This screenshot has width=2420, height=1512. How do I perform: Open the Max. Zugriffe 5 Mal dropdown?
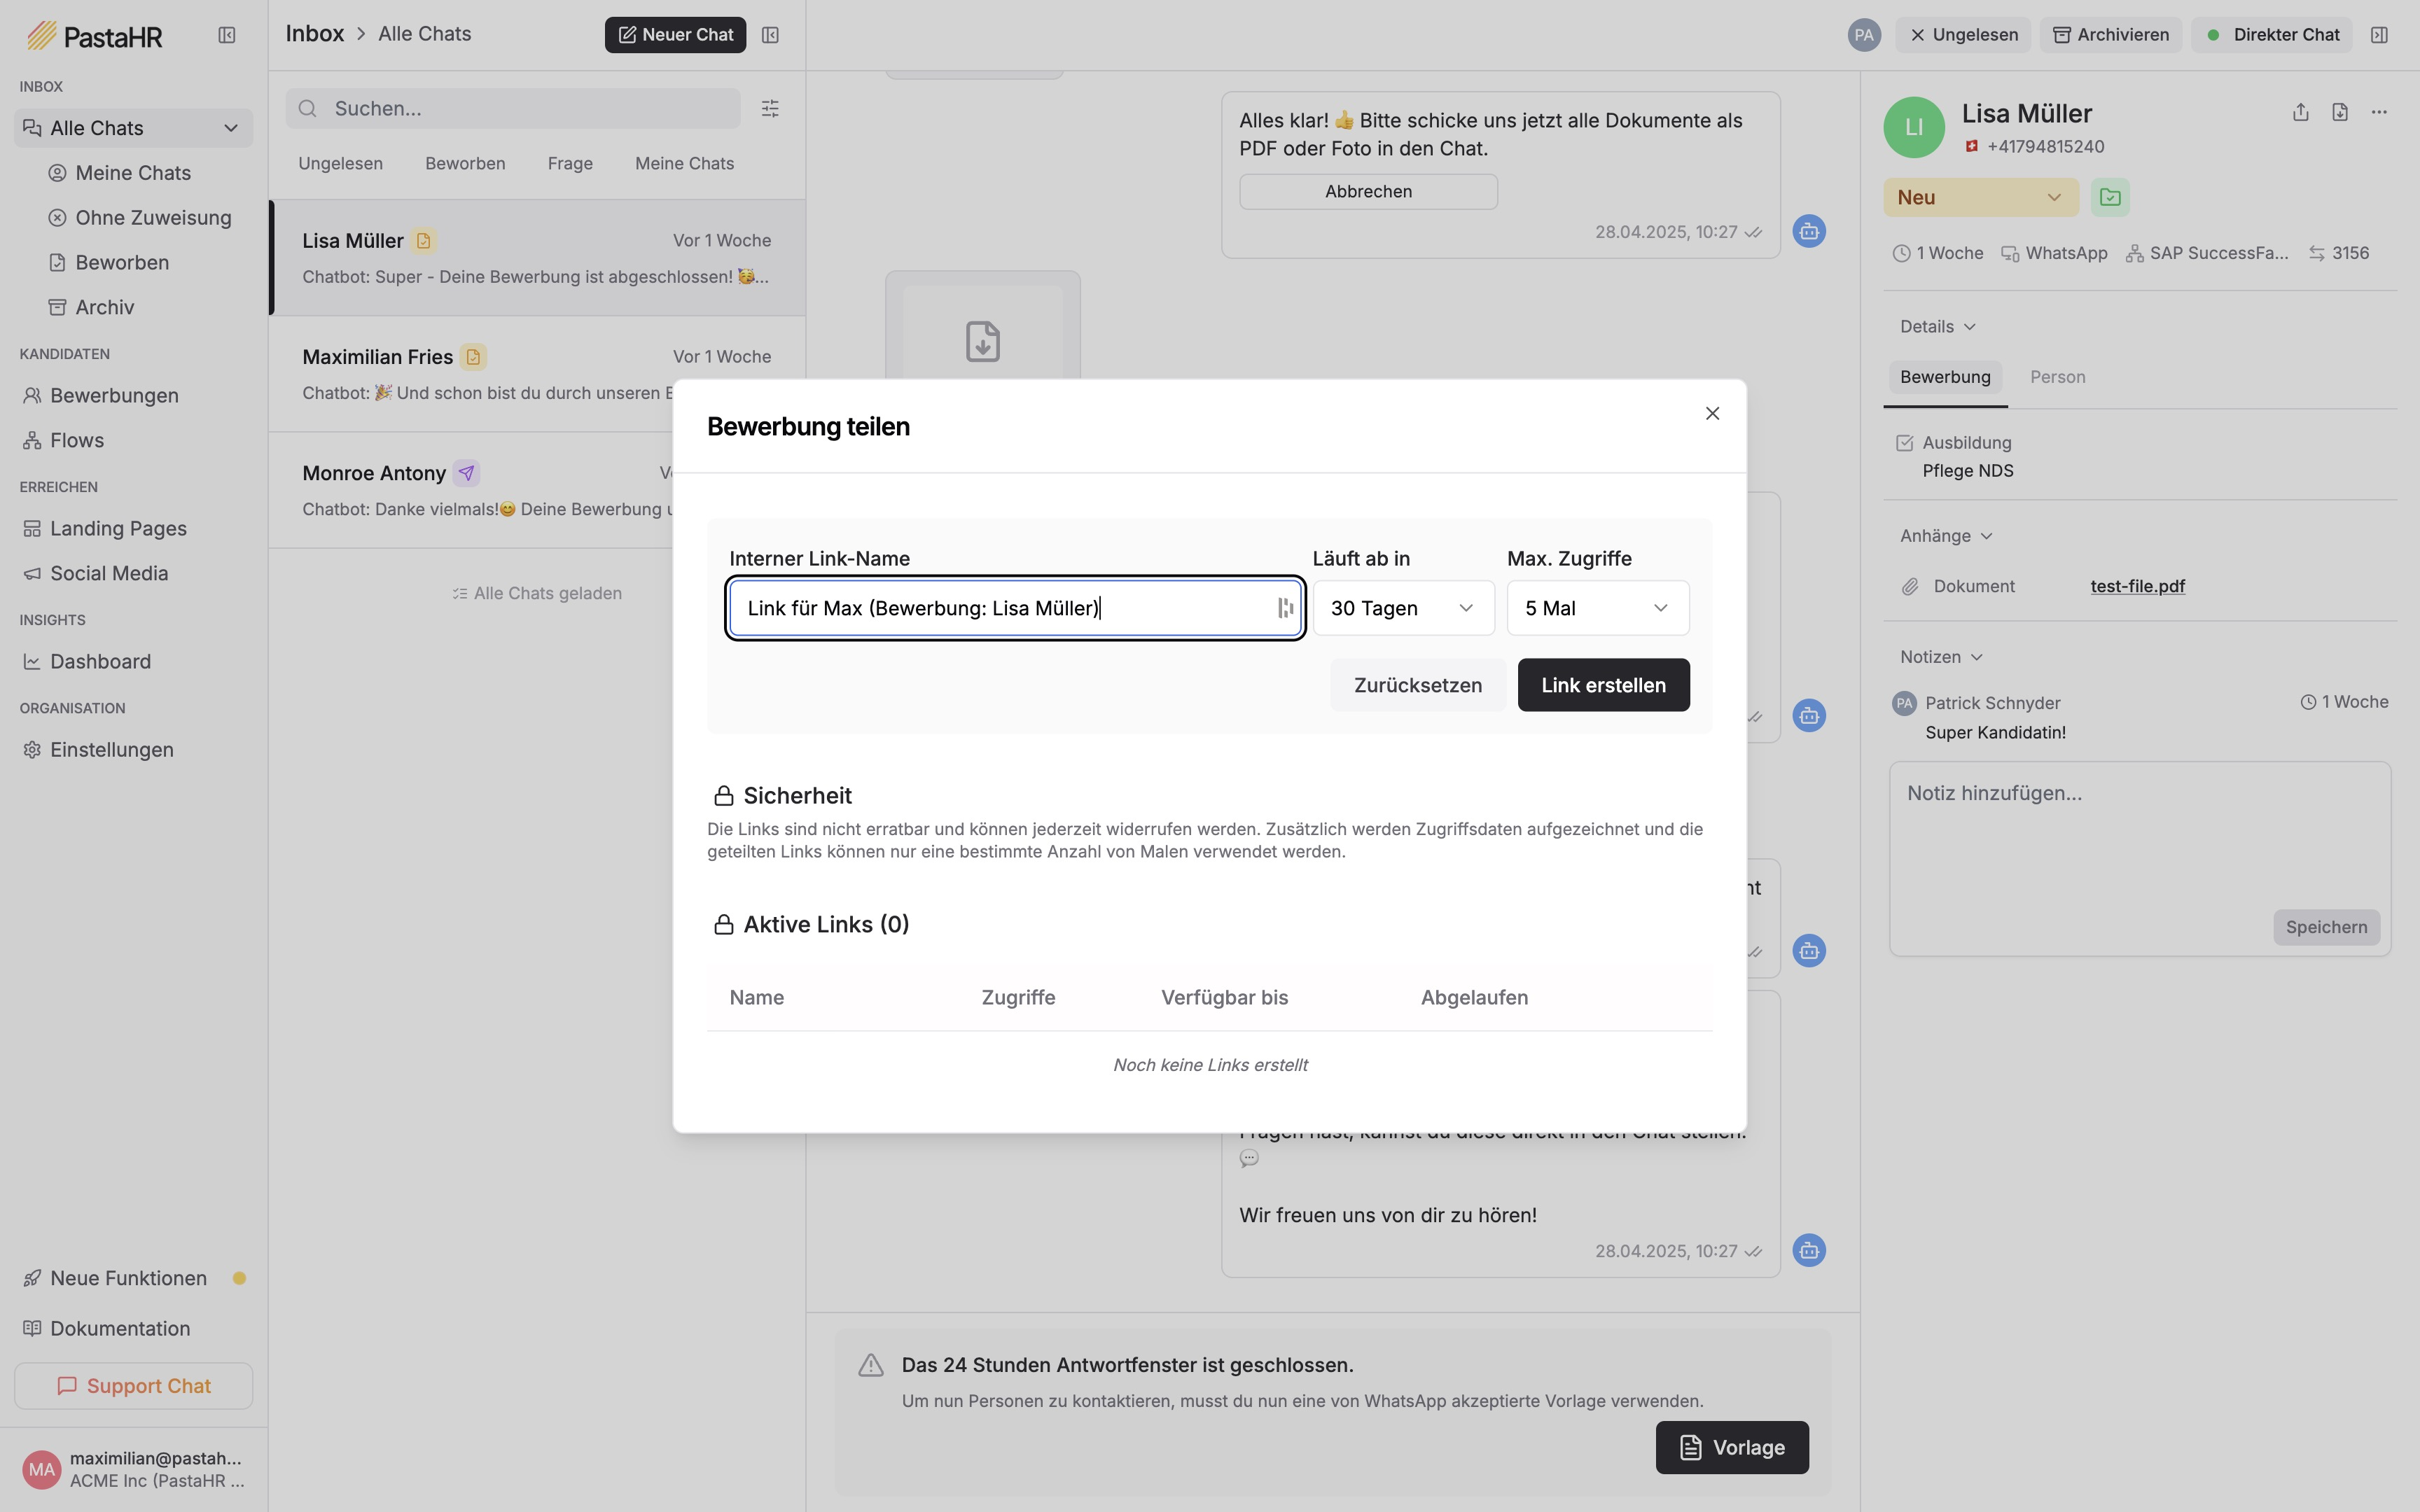(x=1597, y=608)
